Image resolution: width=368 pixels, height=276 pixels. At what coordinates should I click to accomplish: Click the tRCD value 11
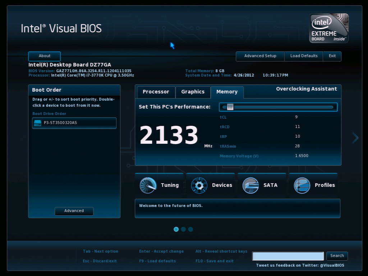(x=297, y=127)
